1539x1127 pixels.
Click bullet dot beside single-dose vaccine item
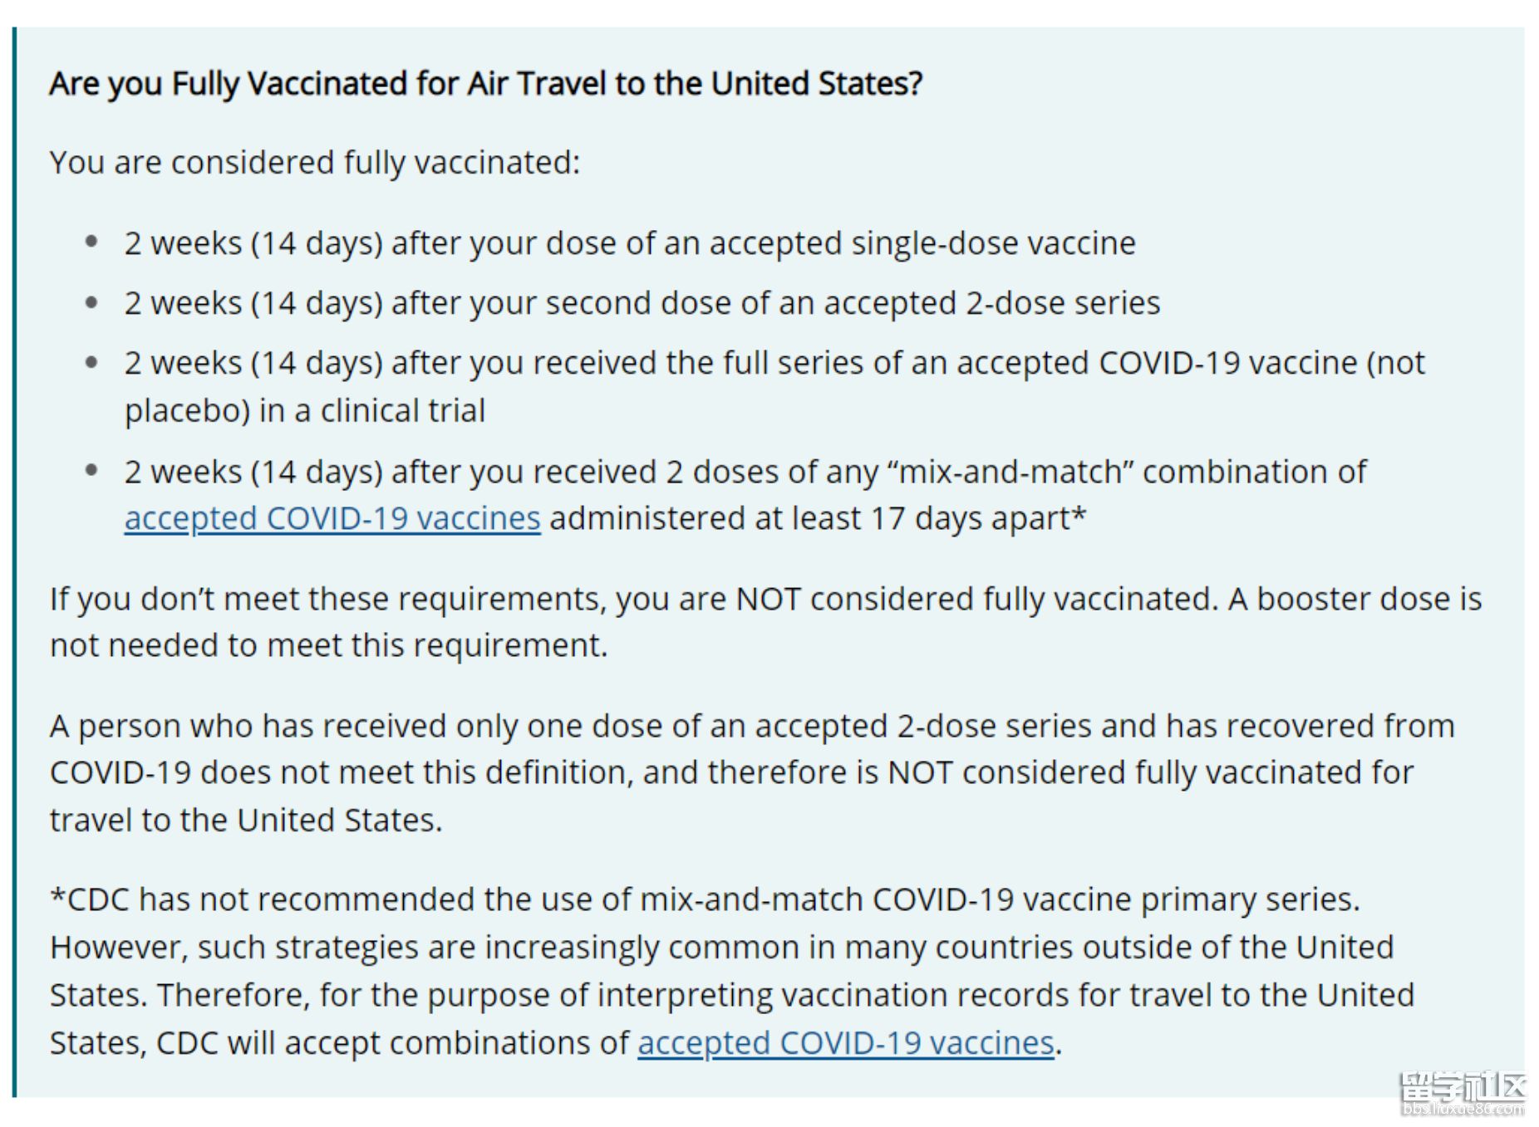pyautogui.click(x=92, y=243)
